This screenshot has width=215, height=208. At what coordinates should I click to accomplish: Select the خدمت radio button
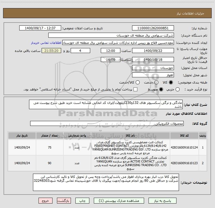coord(156,82)
